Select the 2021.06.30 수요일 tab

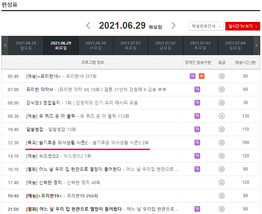(96, 45)
